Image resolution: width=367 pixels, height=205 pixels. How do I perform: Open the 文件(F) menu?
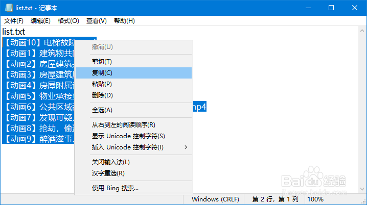click(x=14, y=21)
